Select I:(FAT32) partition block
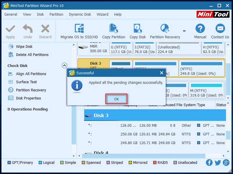The height and width of the screenshot is (174, 233). click(144, 48)
